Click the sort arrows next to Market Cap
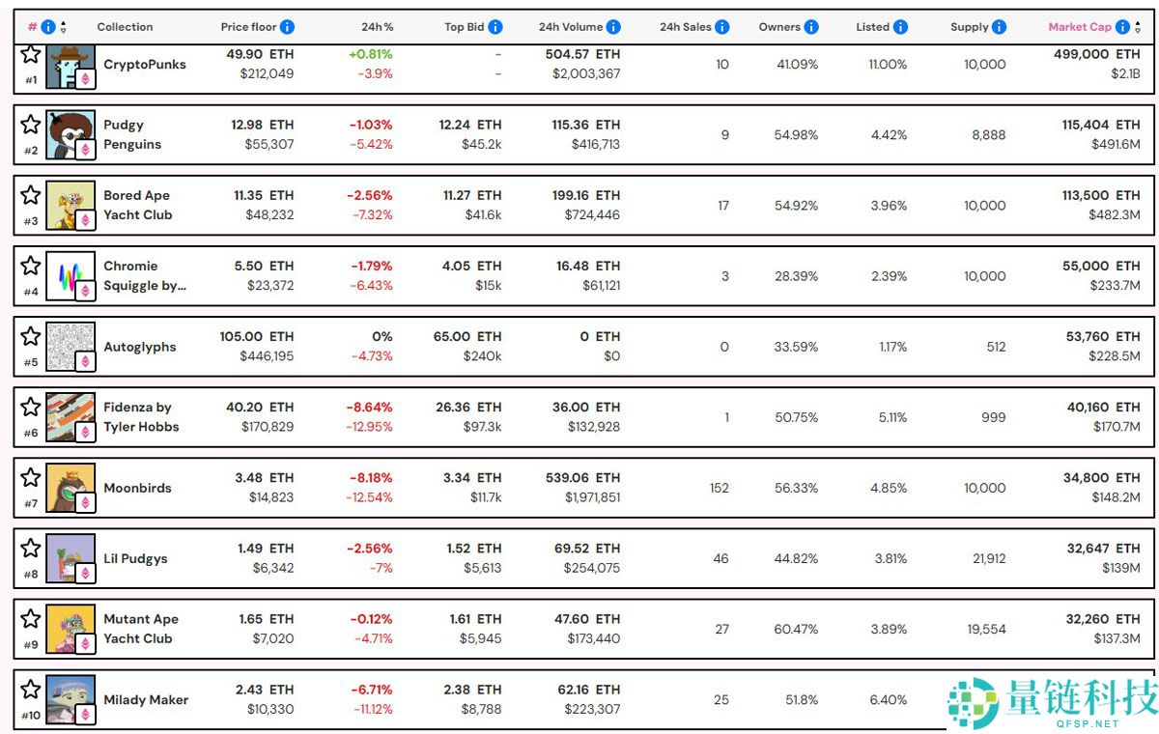Image resolution: width=1159 pixels, height=734 pixels. click(x=1138, y=27)
